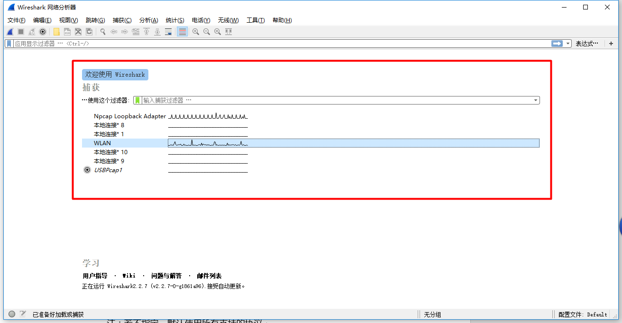622x323 pixels.
Task: Toggle packet list colorize rules icon
Action: [x=182, y=32]
